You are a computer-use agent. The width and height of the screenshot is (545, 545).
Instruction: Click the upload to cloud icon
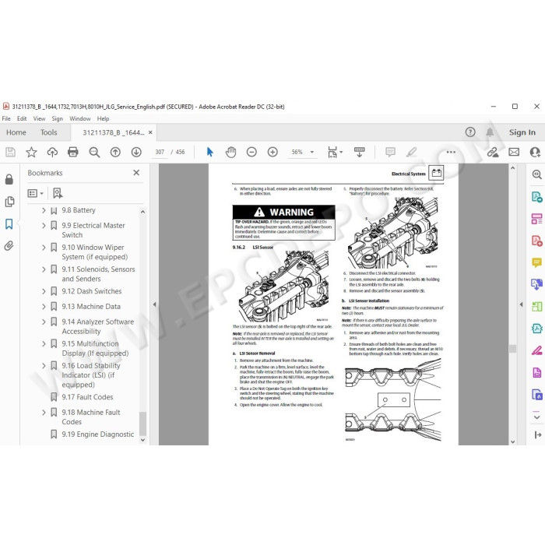(52, 152)
